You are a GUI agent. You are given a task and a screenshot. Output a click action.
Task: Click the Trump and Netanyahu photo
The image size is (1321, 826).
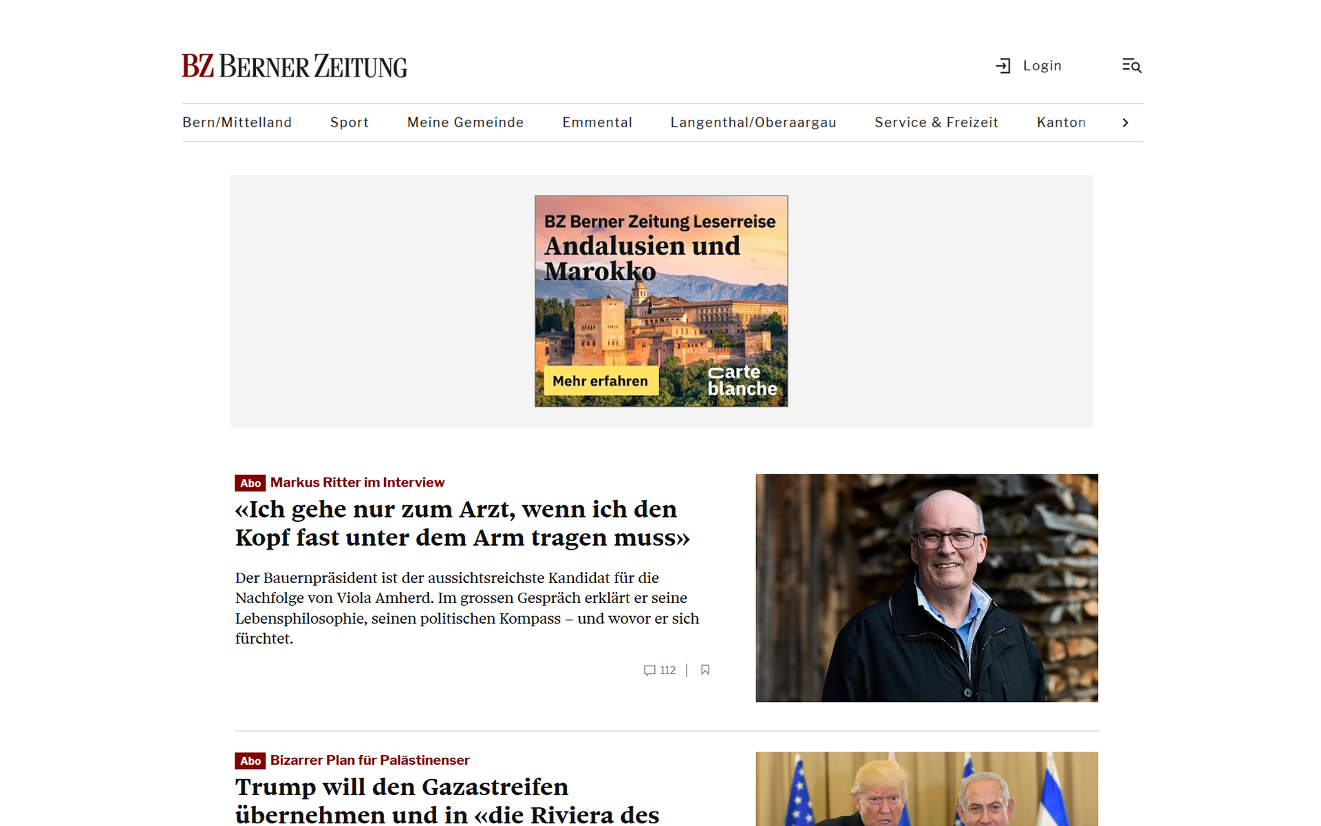point(926,789)
